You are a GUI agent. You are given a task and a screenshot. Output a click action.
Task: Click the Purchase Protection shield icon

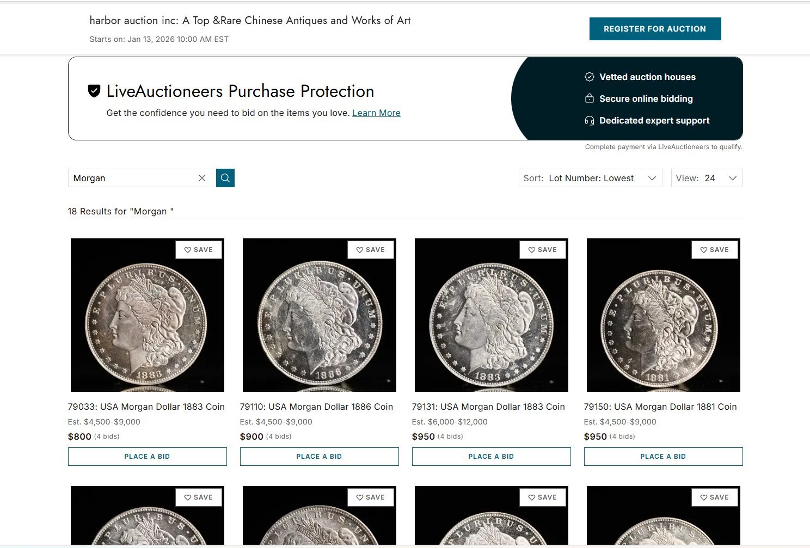point(94,91)
